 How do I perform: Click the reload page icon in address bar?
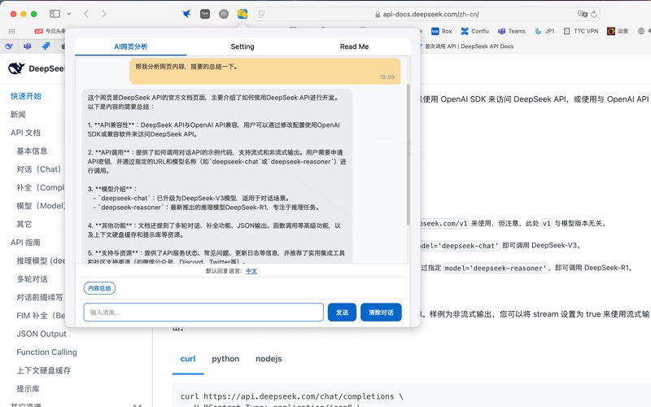pos(595,14)
